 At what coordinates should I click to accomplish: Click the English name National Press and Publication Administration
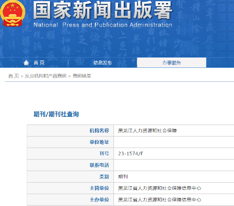pos(103,25)
